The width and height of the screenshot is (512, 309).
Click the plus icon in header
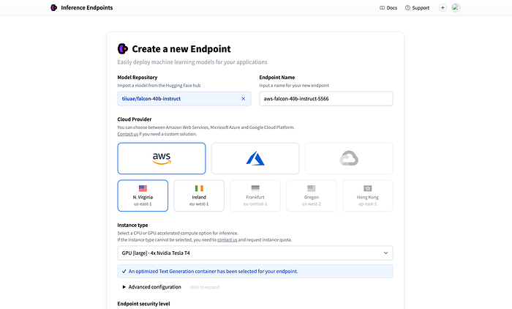pos(443,8)
